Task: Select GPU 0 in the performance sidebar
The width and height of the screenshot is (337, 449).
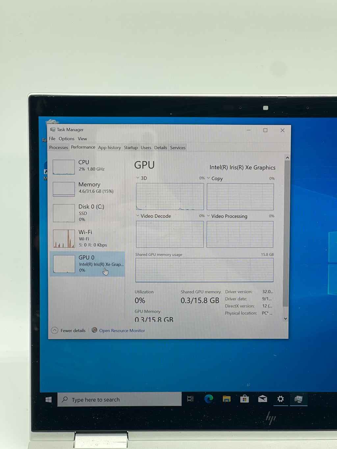Action: 87,264
